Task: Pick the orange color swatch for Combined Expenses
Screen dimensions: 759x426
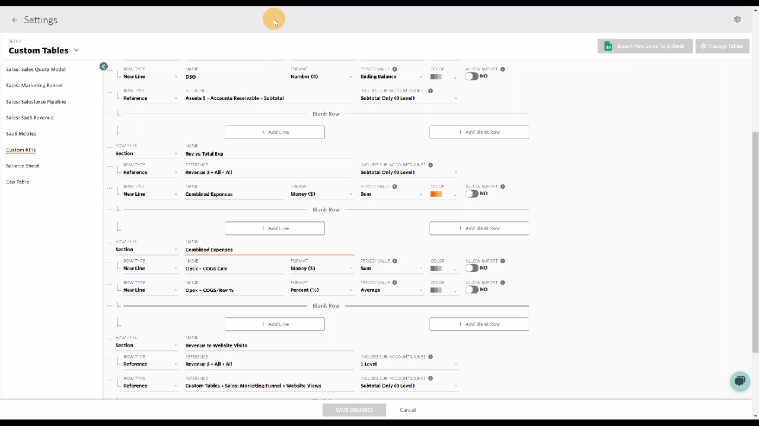Action: [436, 194]
